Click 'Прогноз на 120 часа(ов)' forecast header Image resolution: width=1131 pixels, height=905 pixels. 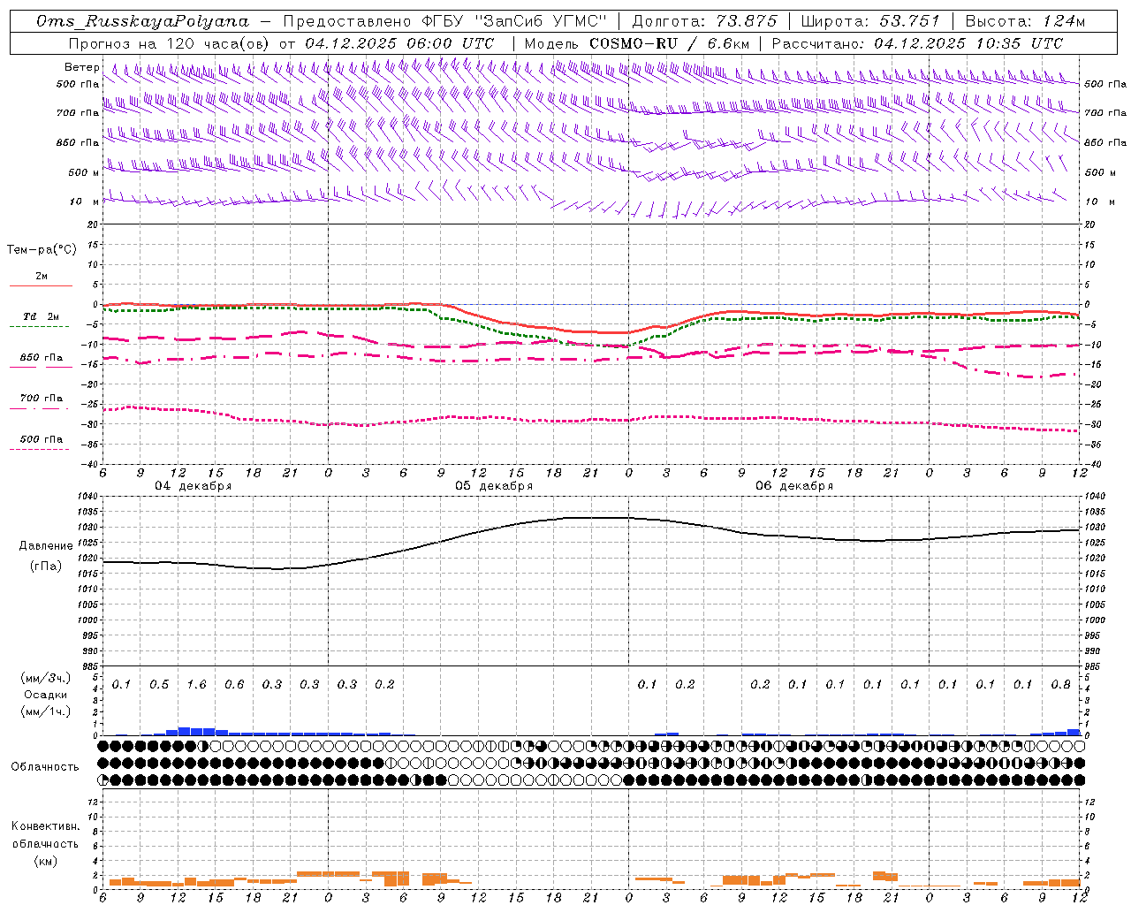pyautogui.click(x=171, y=43)
